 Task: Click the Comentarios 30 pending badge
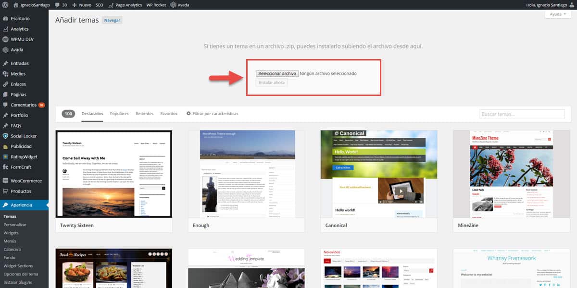pyautogui.click(x=42, y=105)
